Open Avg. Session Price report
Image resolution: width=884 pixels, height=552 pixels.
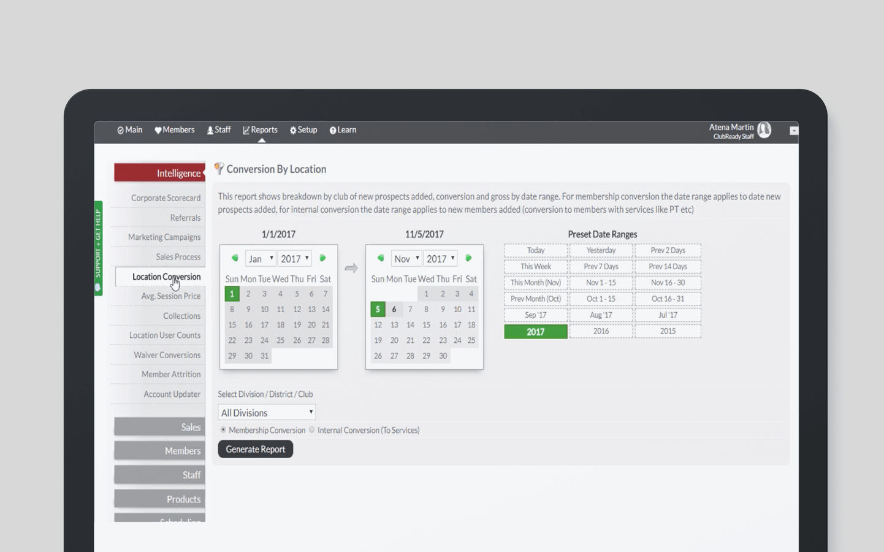(171, 296)
